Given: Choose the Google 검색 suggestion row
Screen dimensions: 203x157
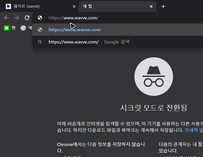Looking at the screenshot, I should (x=118, y=42).
